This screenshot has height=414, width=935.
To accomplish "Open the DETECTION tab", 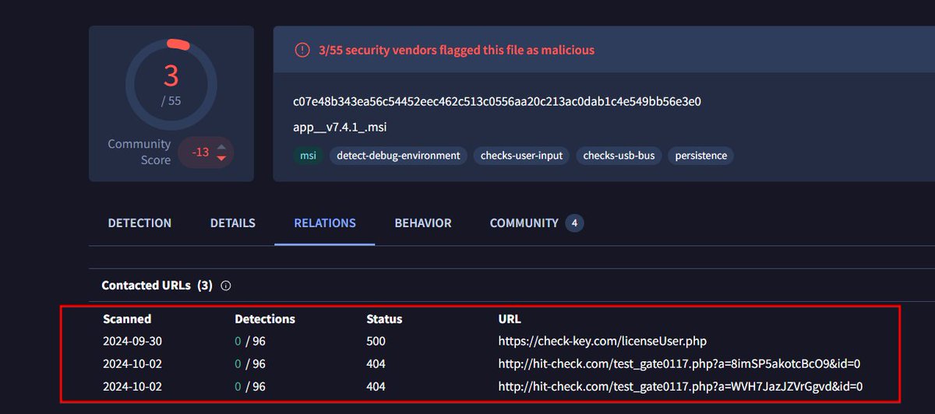I will coord(139,223).
